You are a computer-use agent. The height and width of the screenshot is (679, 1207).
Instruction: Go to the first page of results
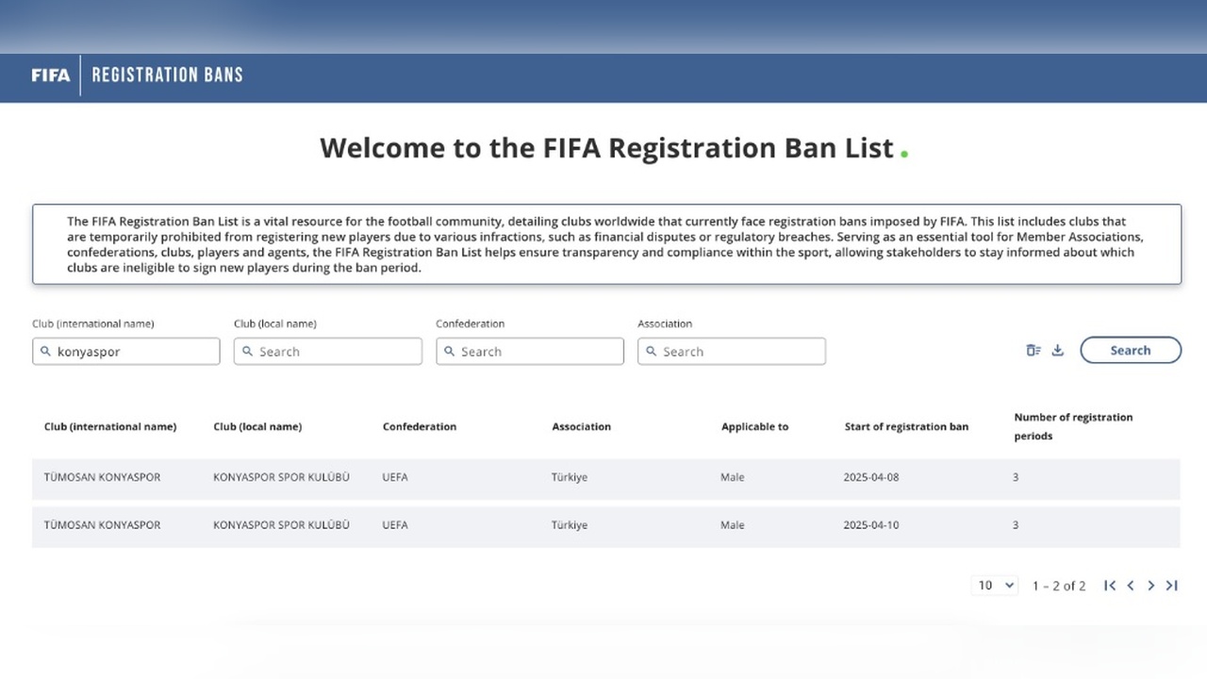pos(1110,586)
